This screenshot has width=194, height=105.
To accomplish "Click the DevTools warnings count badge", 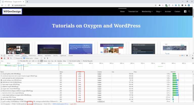I will (180, 56).
